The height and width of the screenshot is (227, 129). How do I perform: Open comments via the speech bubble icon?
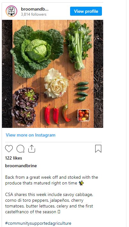point(20,149)
